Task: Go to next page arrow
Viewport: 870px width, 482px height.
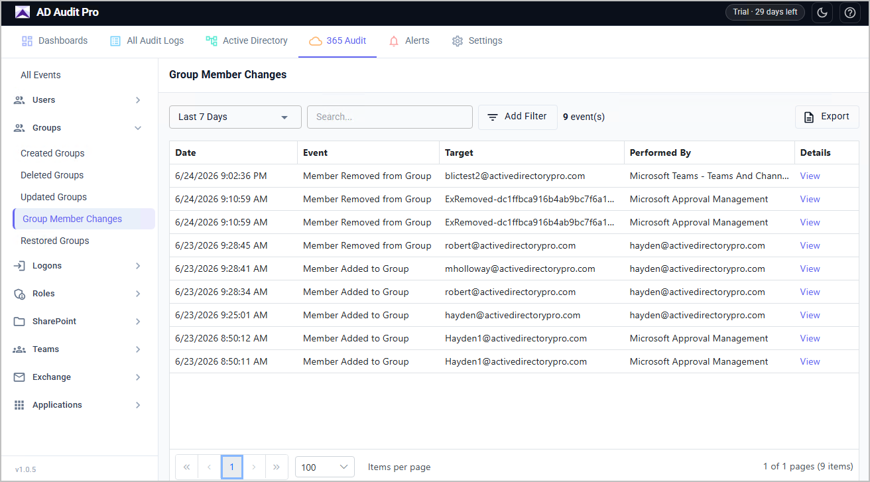Action: click(x=254, y=467)
